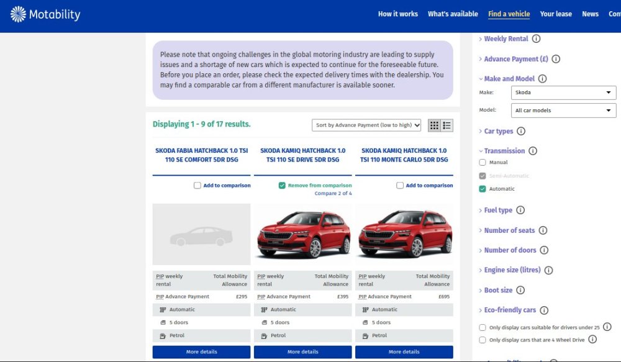The image size is (621, 362).
Task: Tick the Manual transmission checkbox
Action: (x=483, y=163)
